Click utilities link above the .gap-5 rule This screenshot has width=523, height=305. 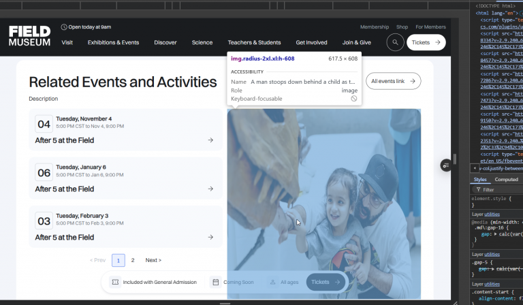492,254
